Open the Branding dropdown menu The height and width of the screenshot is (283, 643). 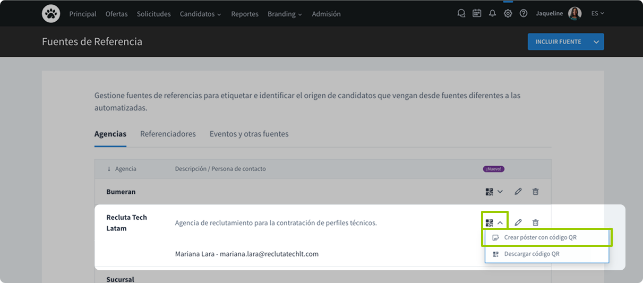click(285, 14)
